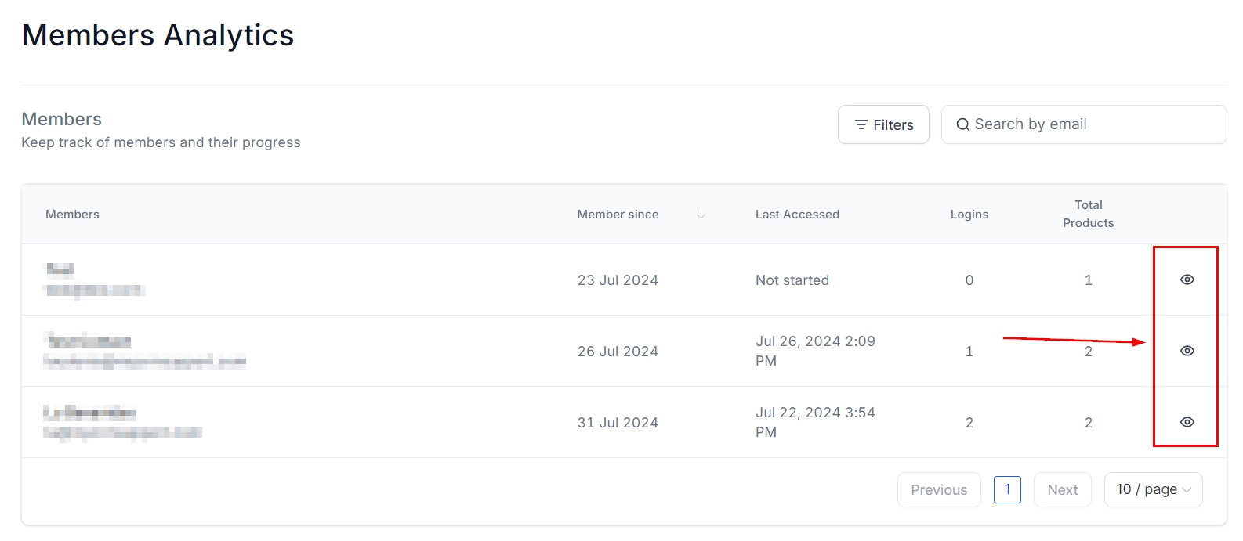Screen dimensions: 1243x541
Task: Click the Logins column header
Action: (969, 215)
